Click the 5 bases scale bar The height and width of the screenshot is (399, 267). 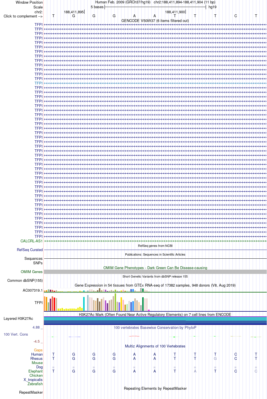pos(155,7)
